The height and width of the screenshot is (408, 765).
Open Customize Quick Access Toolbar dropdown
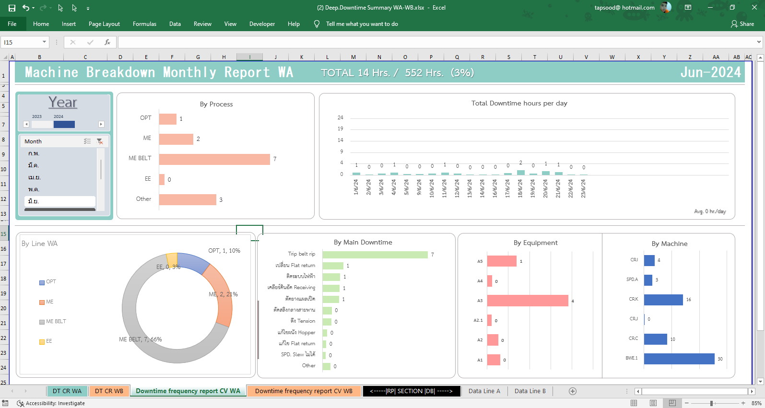[x=88, y=8]
